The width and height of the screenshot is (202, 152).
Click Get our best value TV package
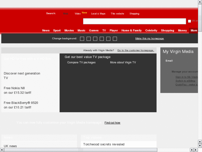pos(88,57)
